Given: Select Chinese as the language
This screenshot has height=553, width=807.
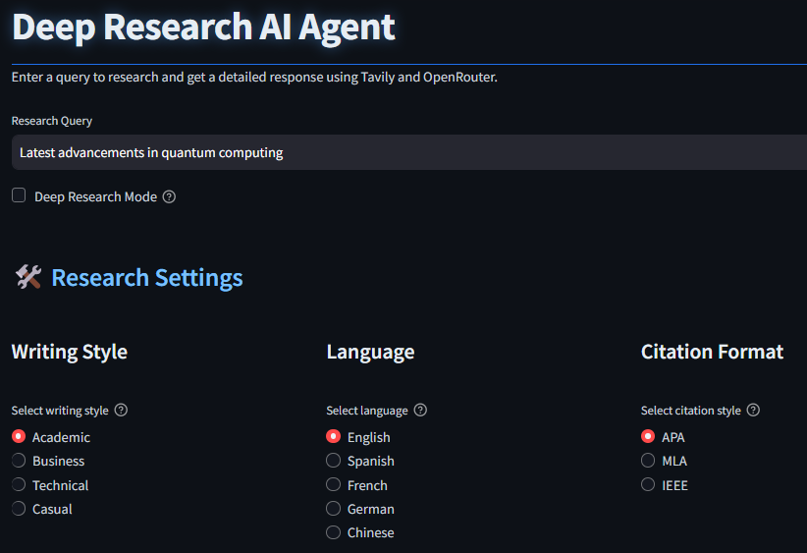Looking at the screenshot, I should 334,532.
